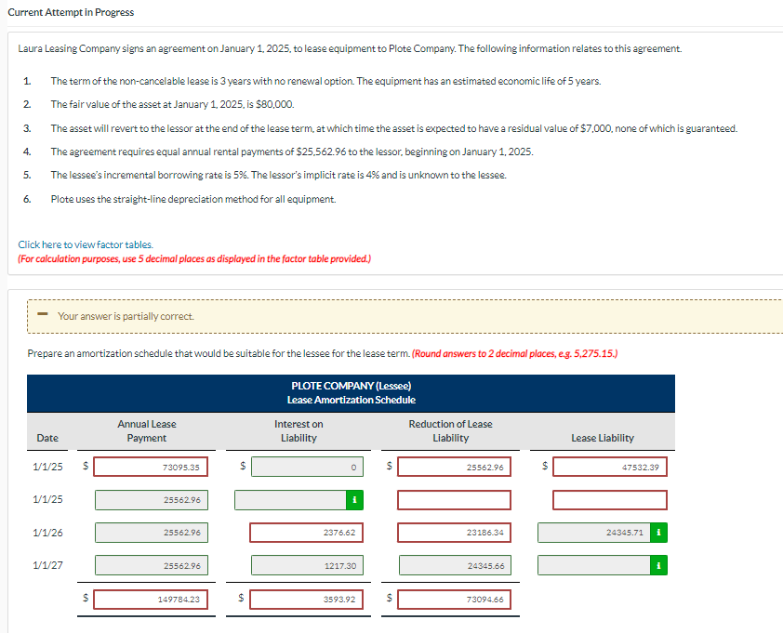The image size is (783, 633).
Task: Click the 'Prepare an amortization schedule' instruction
Action: point(219,353)
